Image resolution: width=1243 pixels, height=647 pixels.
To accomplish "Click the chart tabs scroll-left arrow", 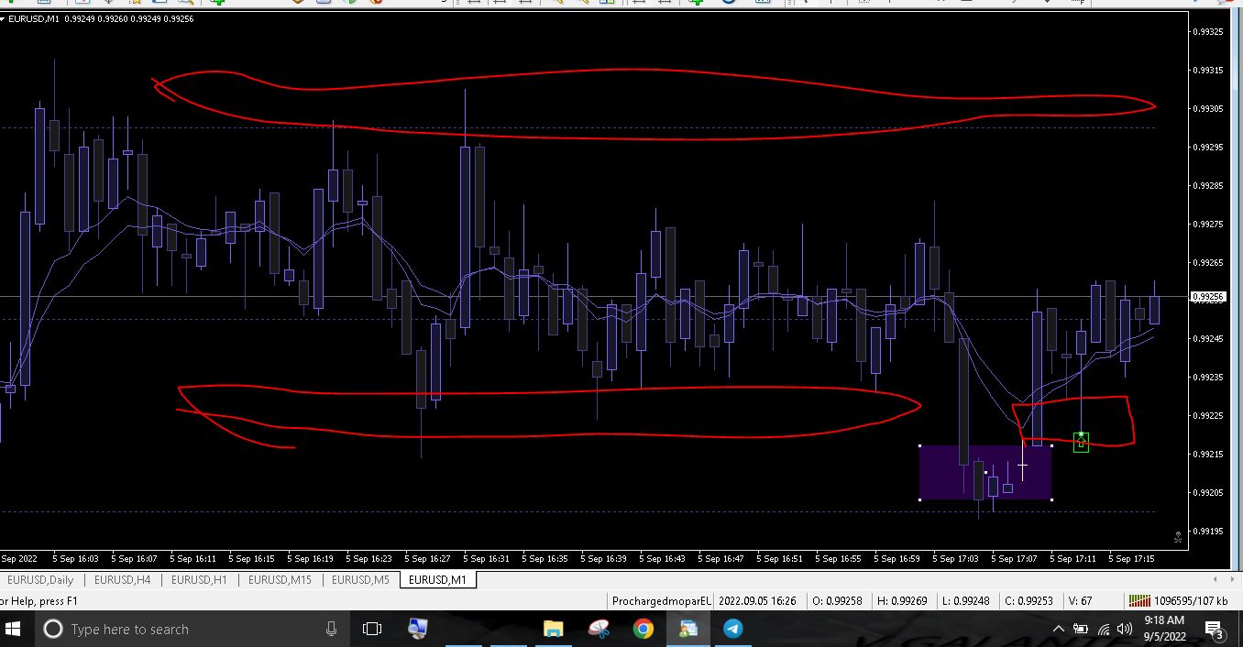I will pyautogui.click(x=1215, y=579).
